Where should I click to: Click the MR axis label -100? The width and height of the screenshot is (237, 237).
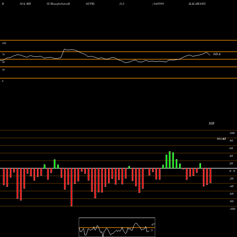[232, 209]
